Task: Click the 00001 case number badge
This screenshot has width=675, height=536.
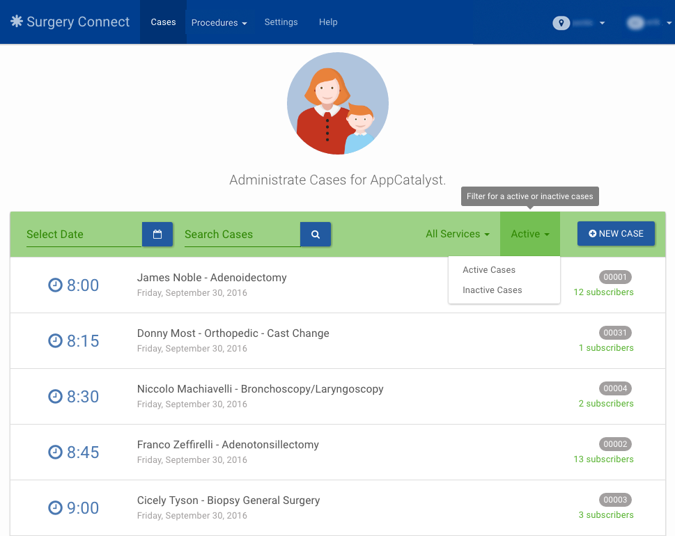Action: tap(615, 277)
